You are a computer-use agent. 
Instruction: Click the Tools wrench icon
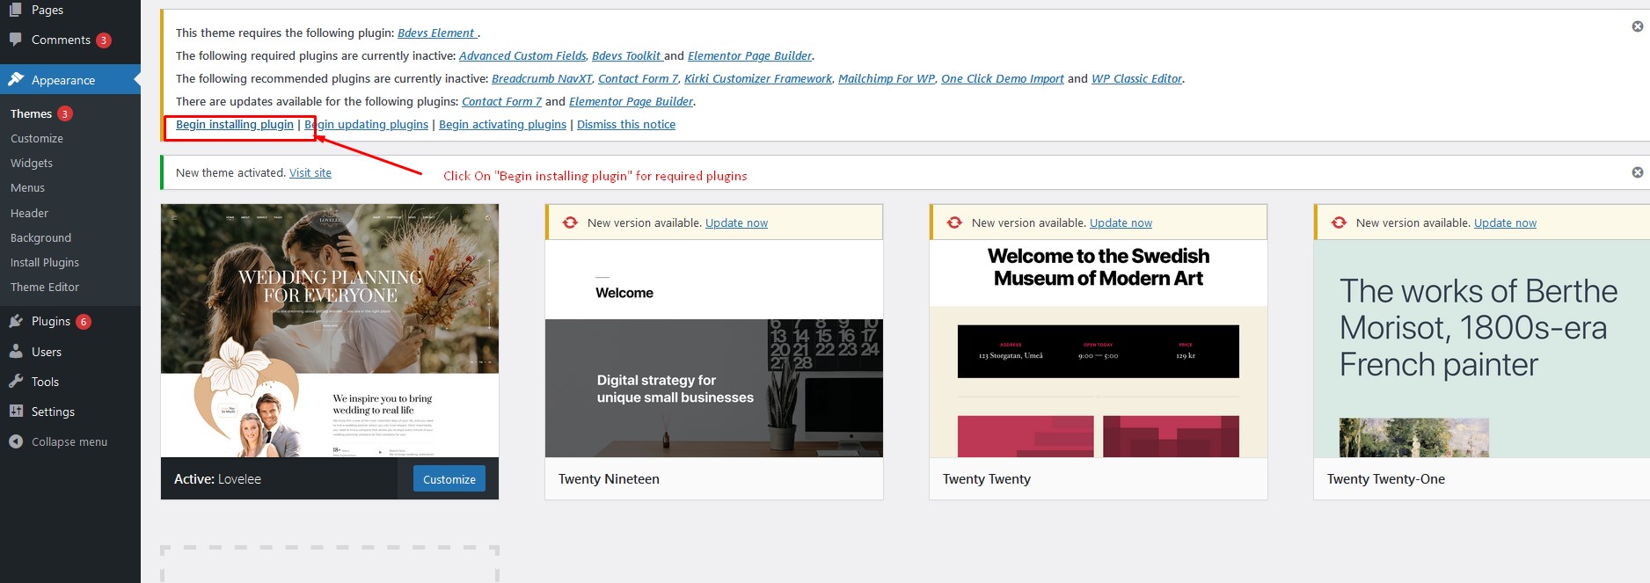[16, 382]
